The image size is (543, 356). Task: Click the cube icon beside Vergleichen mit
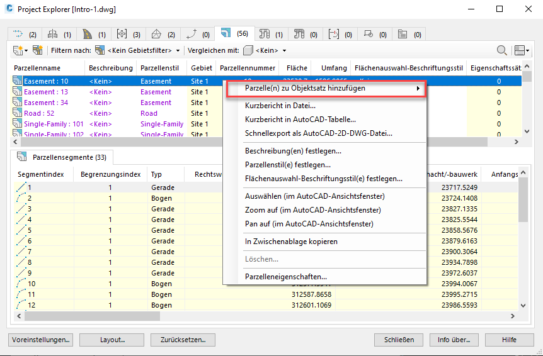(x=248, y=50)
